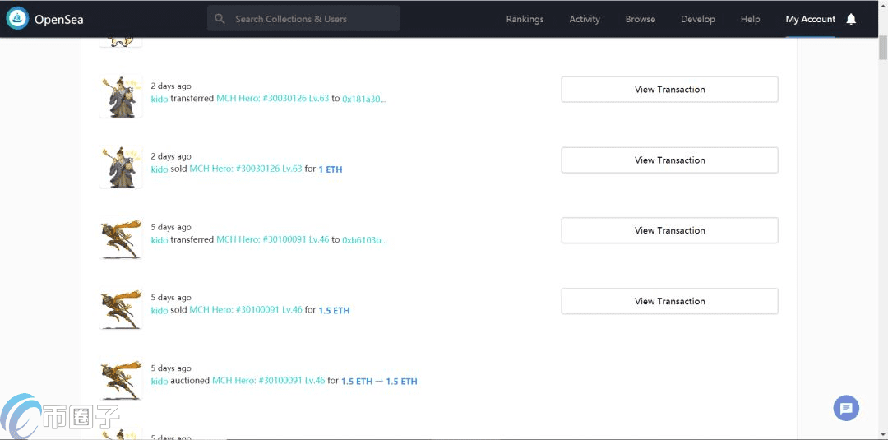
Task: Open kido profile in sold for 1 ETH row
Action: (x=160, y=169)
